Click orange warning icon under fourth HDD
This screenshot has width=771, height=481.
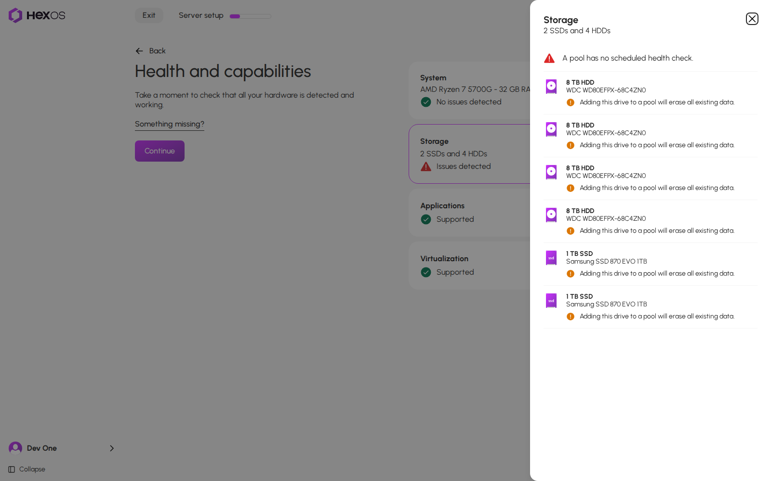click(571, 231)
